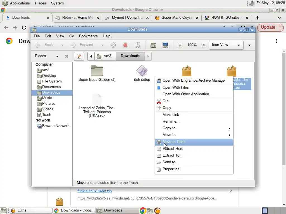The width and height of the screenshot is (286, 214).
Task: Click Move to Trash
Action: (194, 142)
